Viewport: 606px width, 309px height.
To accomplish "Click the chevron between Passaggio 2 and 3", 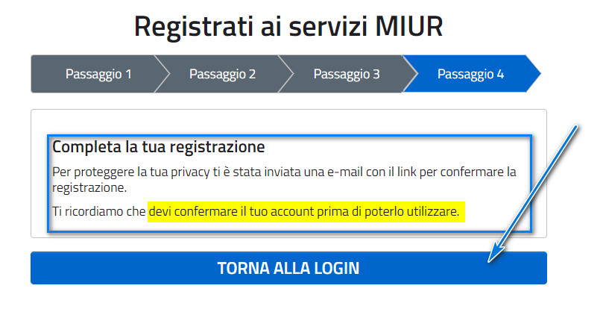I will pos(286,74).
